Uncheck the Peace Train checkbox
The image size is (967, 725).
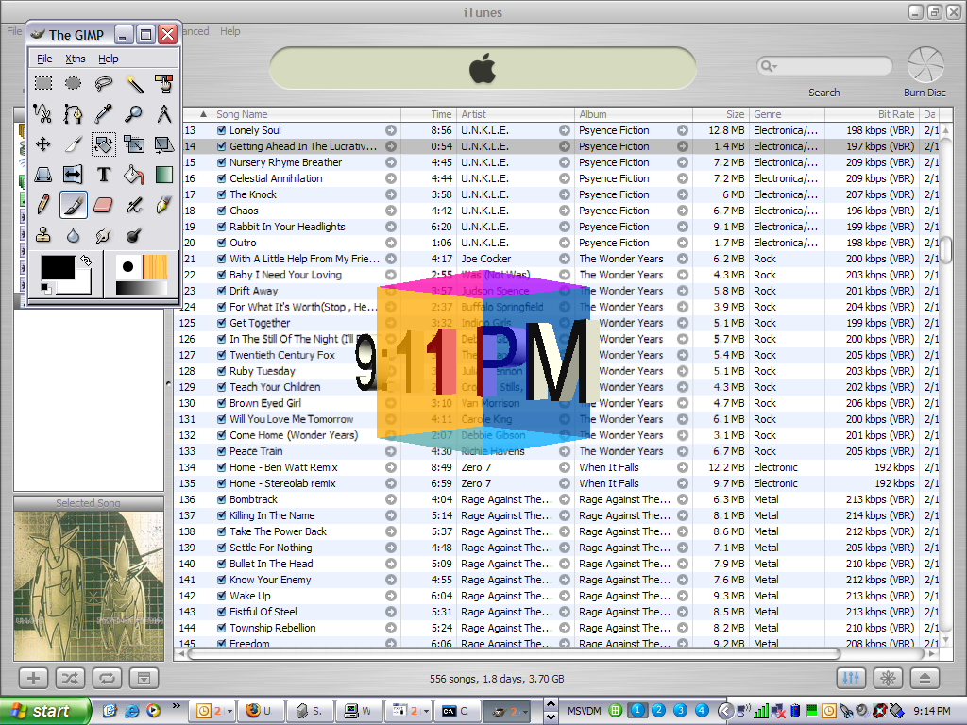[221, 451]
